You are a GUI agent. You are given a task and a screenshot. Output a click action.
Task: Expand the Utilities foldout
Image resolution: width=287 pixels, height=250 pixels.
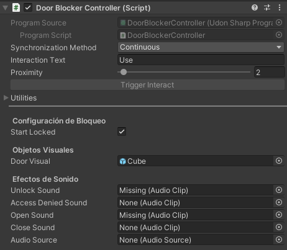tap(6, 98)
